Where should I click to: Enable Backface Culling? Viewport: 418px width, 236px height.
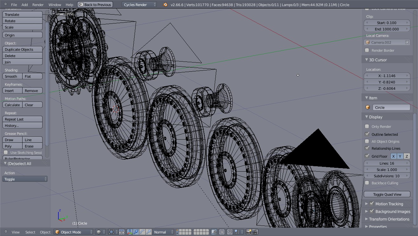367,183
